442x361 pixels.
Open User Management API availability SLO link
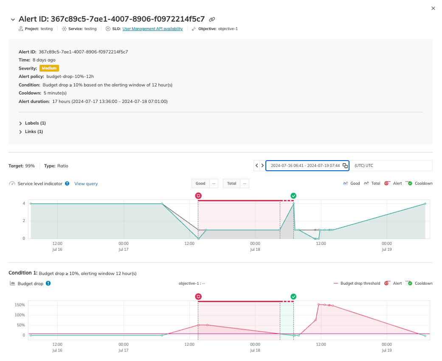pos(152,29)
